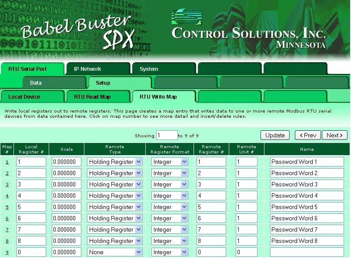Expand Remote Type dropdown for map 1
Viewport: 351px width, 259px height.
point(115,162)
